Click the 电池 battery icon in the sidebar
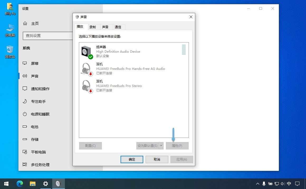306x189 pixels. 25,127
